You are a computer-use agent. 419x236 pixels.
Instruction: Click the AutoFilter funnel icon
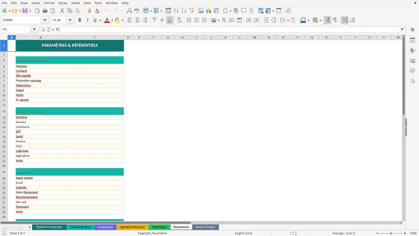[192, 11]
